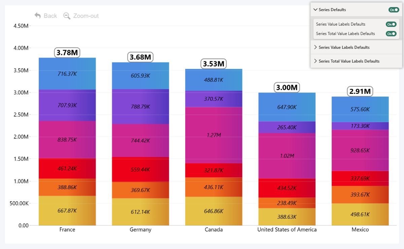Click the 4.50M y-axis tick label
The width and height of the screenshot is (404, 249).
click(x=21, y=26)
